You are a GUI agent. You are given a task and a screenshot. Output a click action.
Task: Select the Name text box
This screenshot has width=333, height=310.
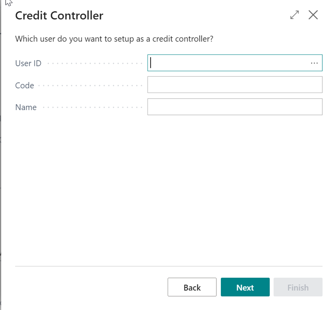[x=235, y=107]
